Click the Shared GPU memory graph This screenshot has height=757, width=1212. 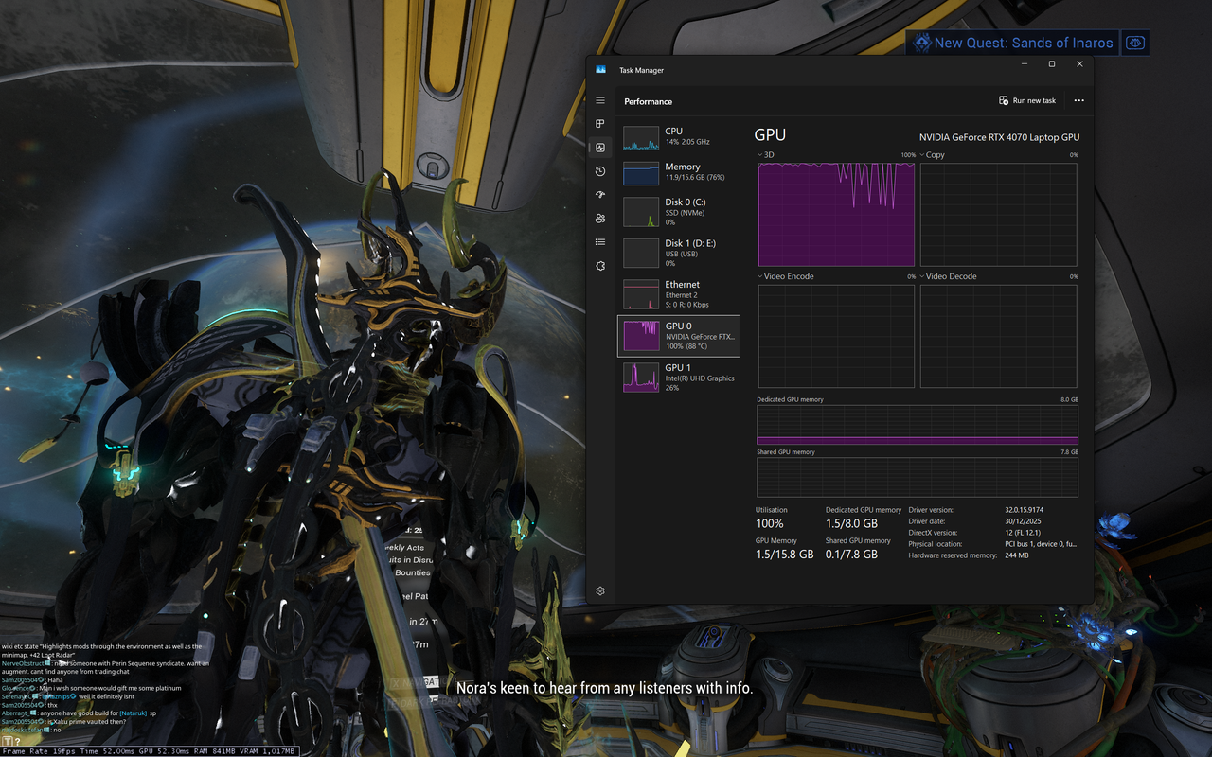pos(918,477)
